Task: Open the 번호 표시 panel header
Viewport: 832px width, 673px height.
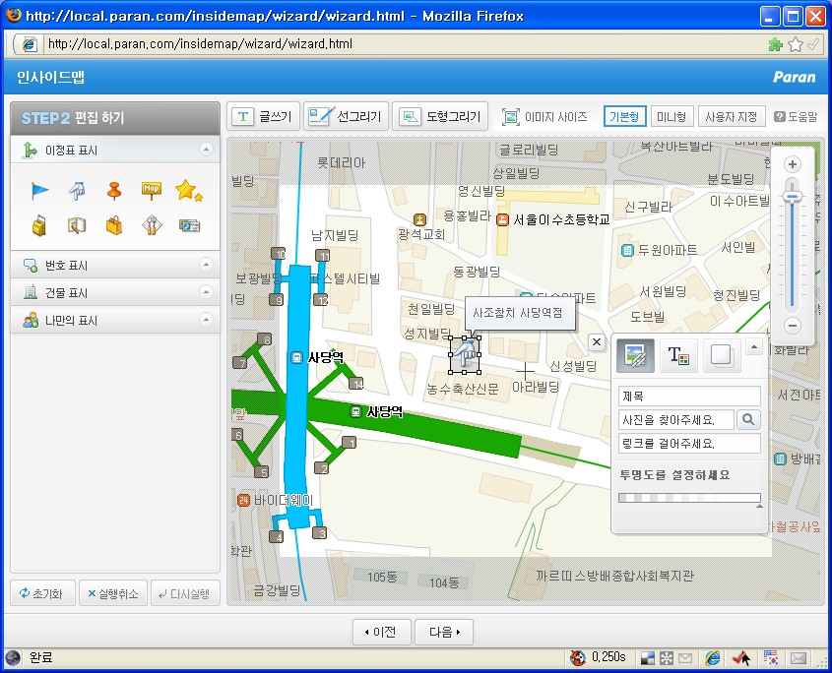Action: click(x=115, y=265)
